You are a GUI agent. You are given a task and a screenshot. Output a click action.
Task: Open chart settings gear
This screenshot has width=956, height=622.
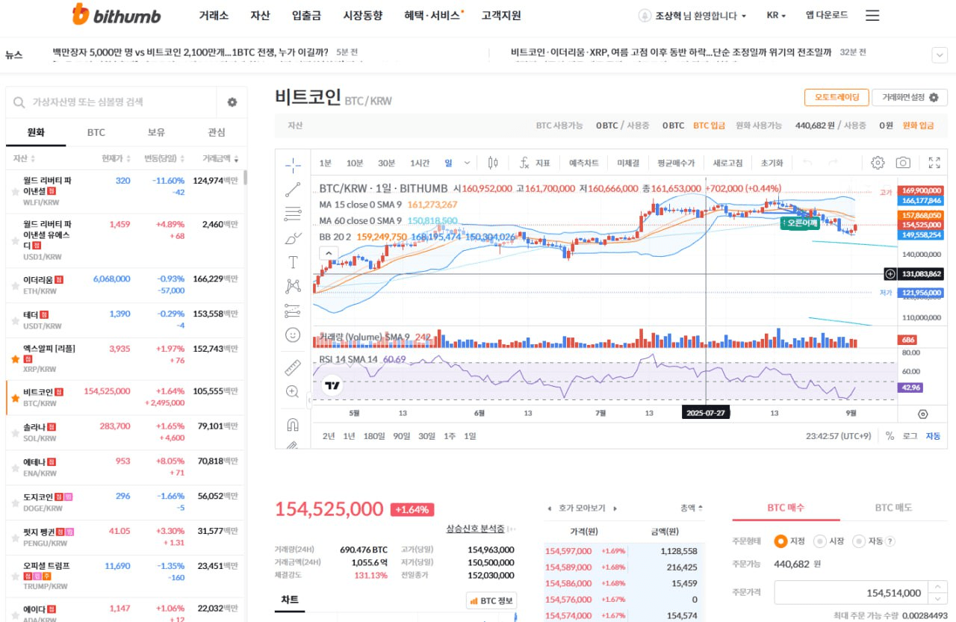pos(878,163)
